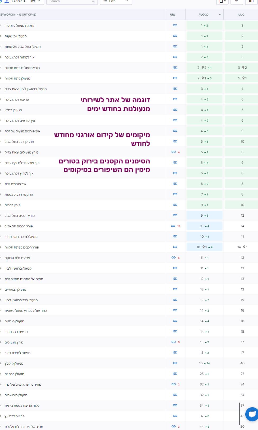The height and width of the screenshot is (430, 258).
Task: Open the chat support bubble
Action: coord(252,414)
